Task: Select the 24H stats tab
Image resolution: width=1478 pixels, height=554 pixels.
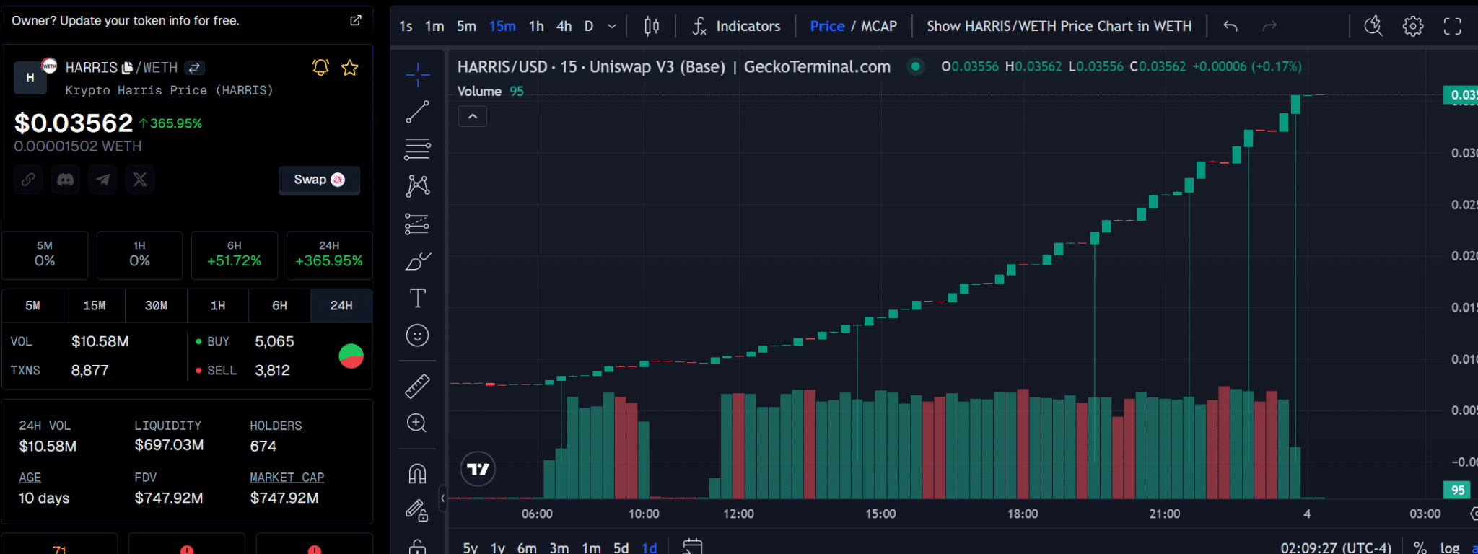Action: pyautogui.click(x=341, y=306)
